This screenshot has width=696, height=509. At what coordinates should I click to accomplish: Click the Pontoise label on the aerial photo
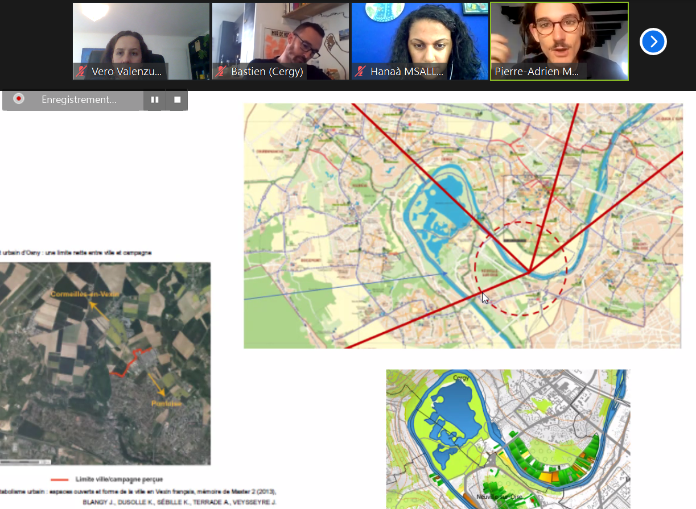[x=166, y=403]
